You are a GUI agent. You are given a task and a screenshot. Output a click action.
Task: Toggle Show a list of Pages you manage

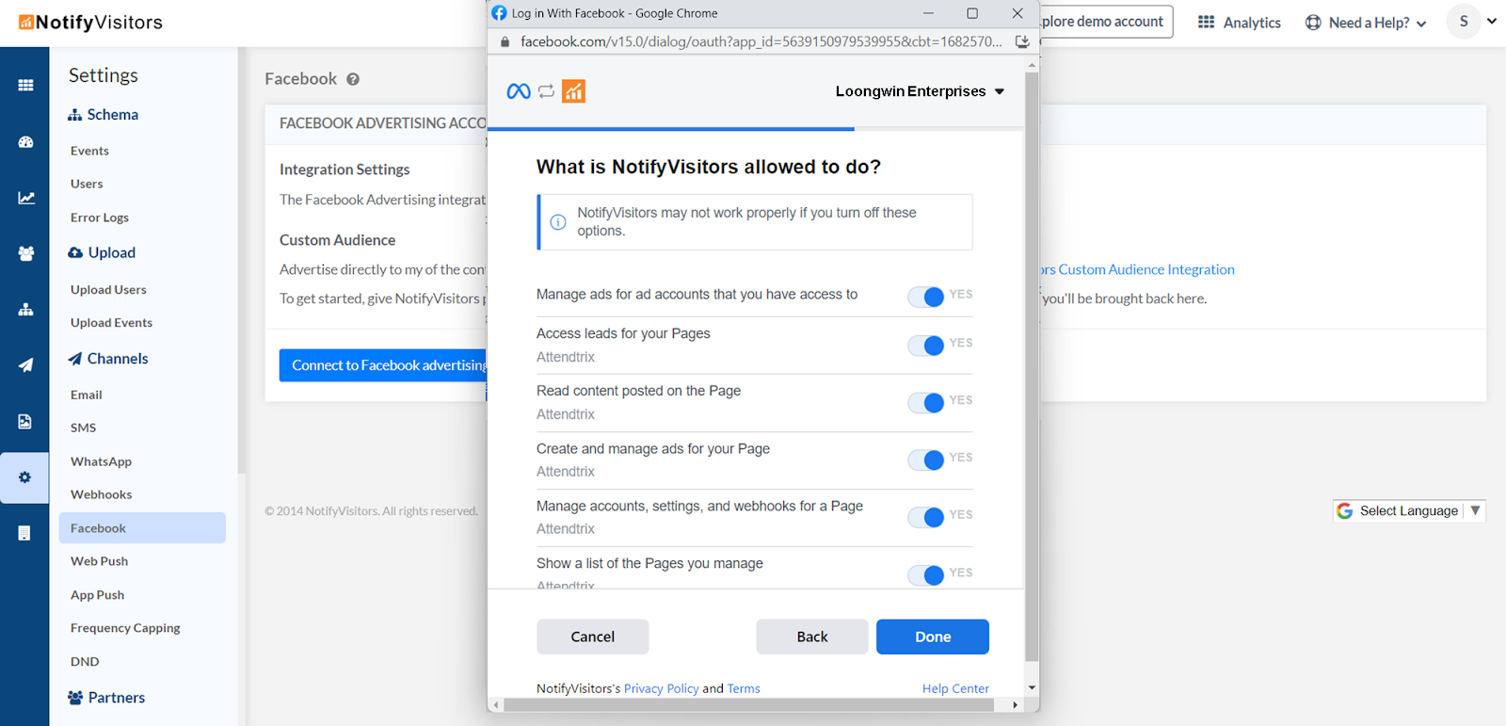point(926,575)
